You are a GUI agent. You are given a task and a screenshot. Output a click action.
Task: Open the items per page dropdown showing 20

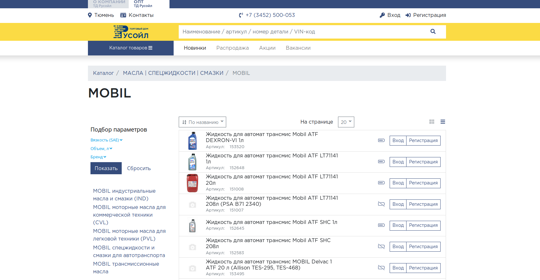click(x=346, y=122)
